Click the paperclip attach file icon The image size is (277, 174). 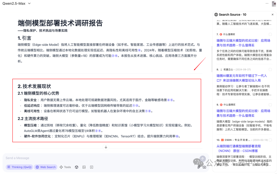pyautogui.click(x=199, y=167)
